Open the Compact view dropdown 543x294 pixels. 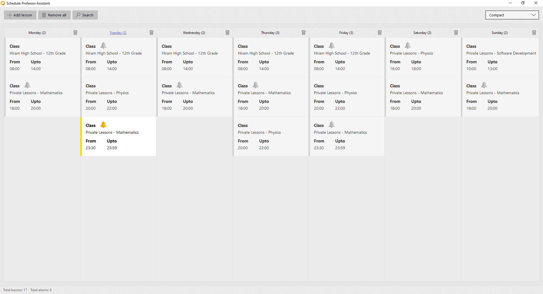(512, 15)
